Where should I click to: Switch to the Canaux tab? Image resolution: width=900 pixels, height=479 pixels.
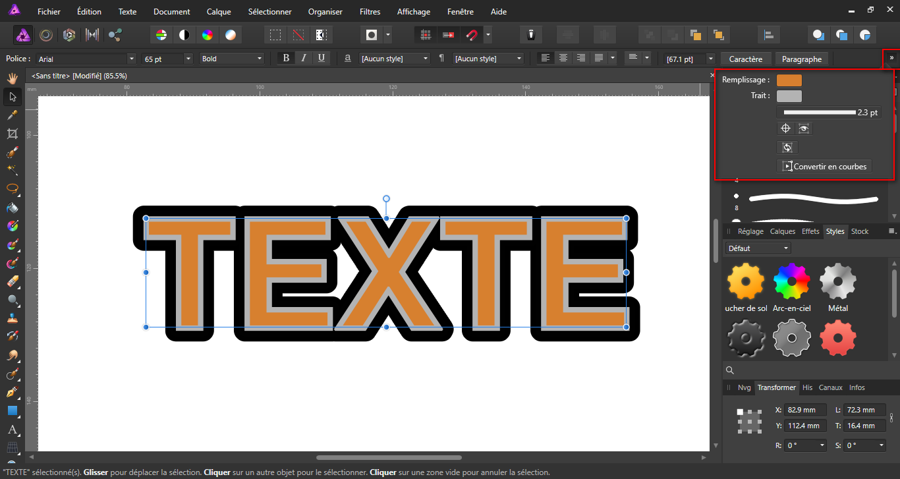tap(830, 387)
